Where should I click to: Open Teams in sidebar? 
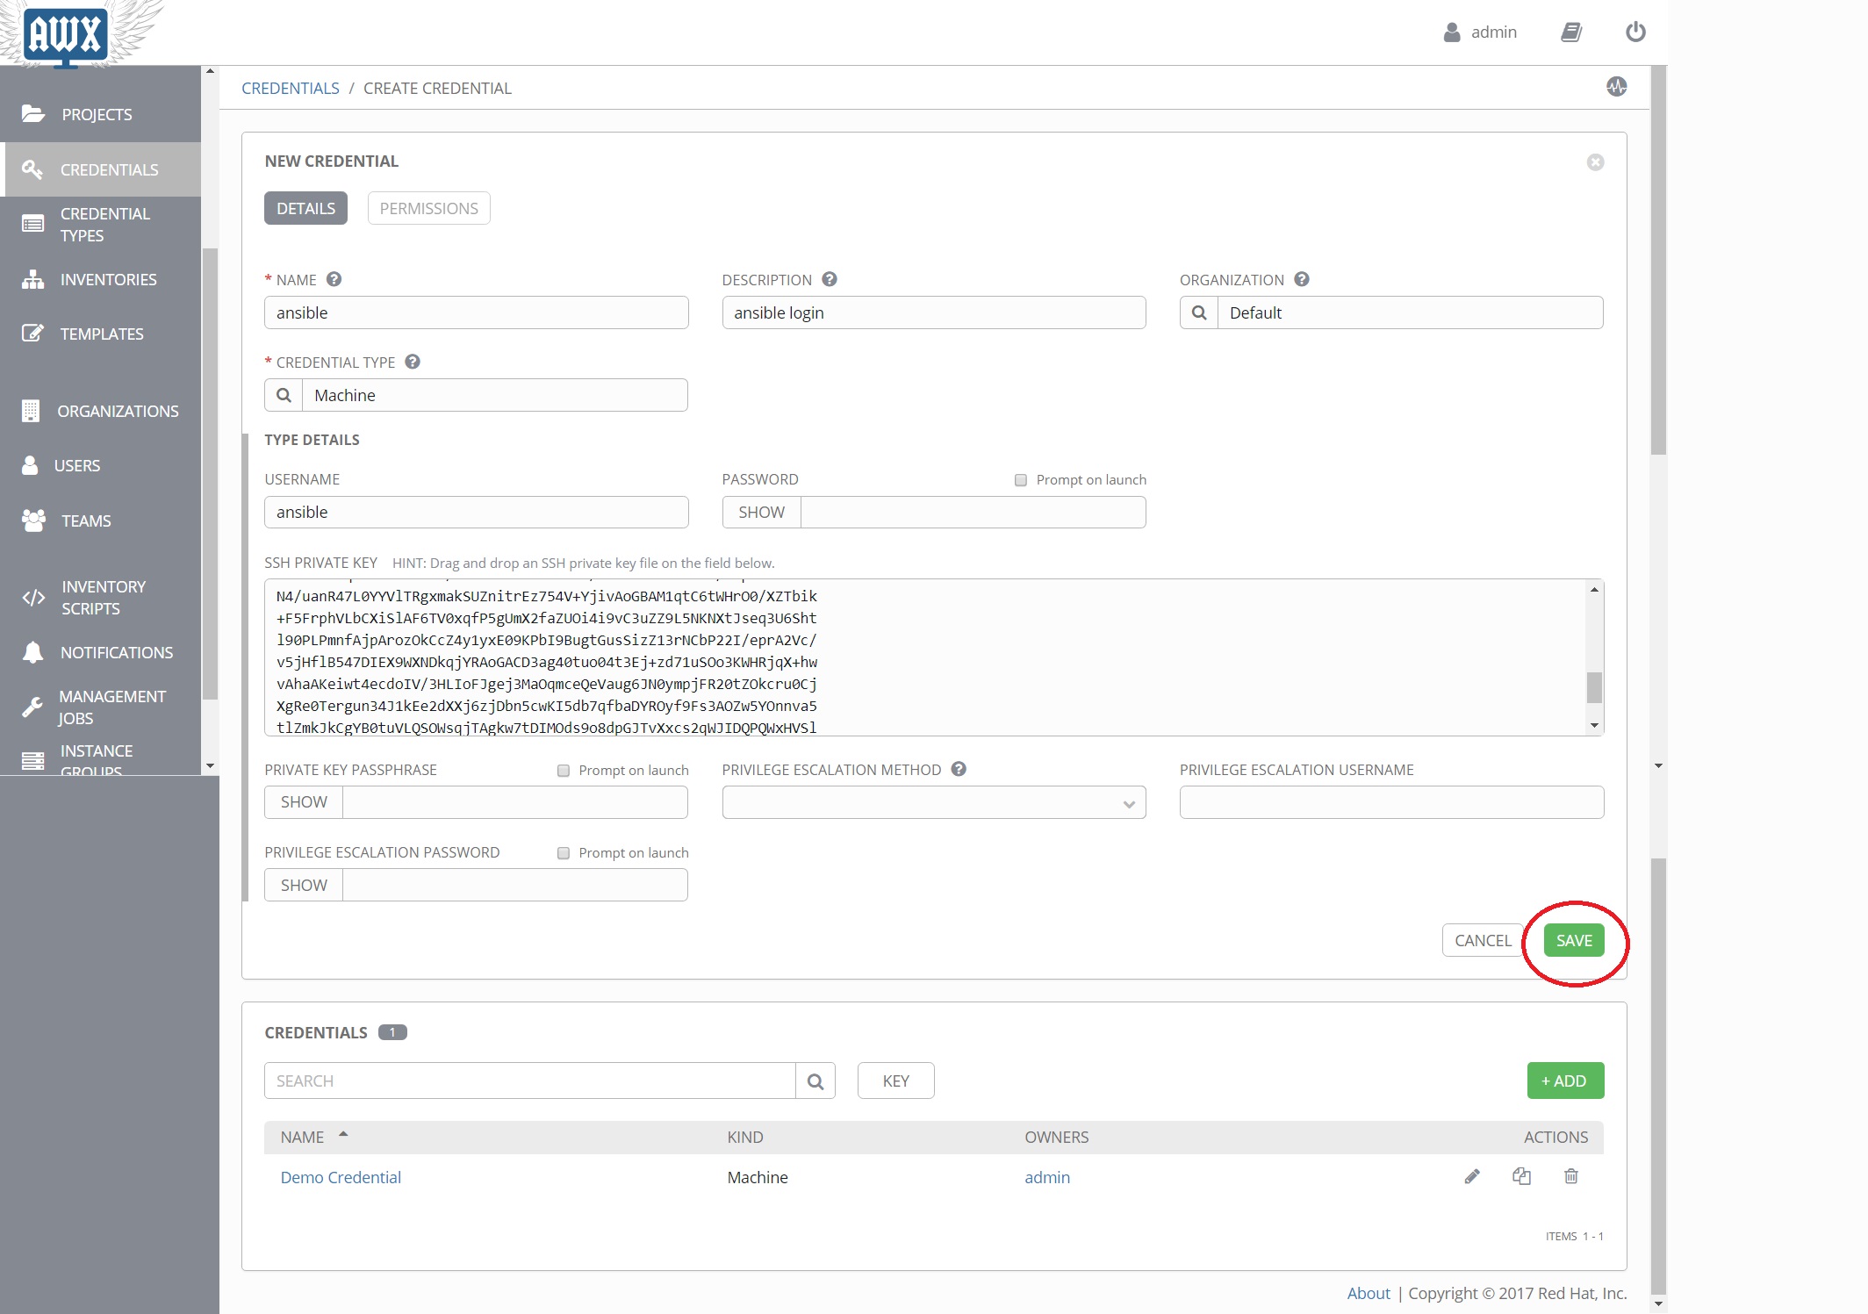pos(101,521)
